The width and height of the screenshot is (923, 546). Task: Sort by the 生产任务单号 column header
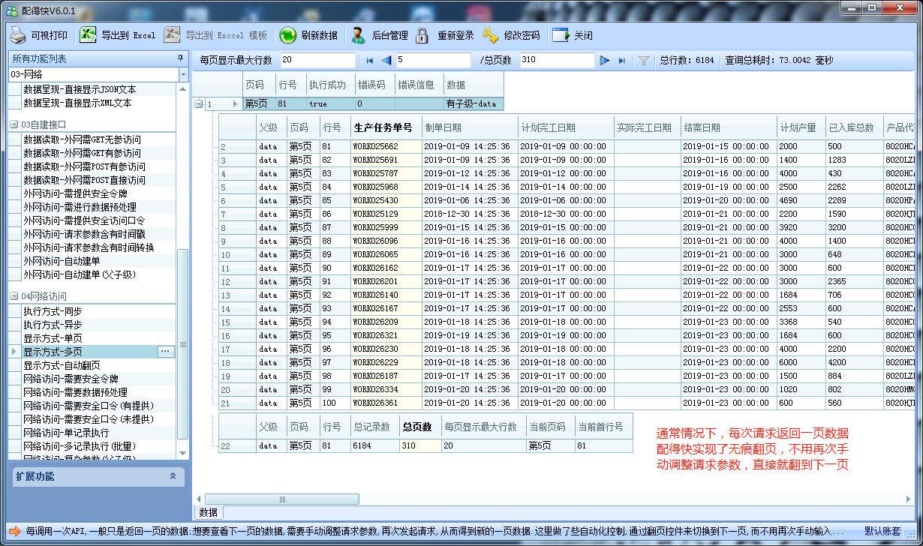[385, 127]
